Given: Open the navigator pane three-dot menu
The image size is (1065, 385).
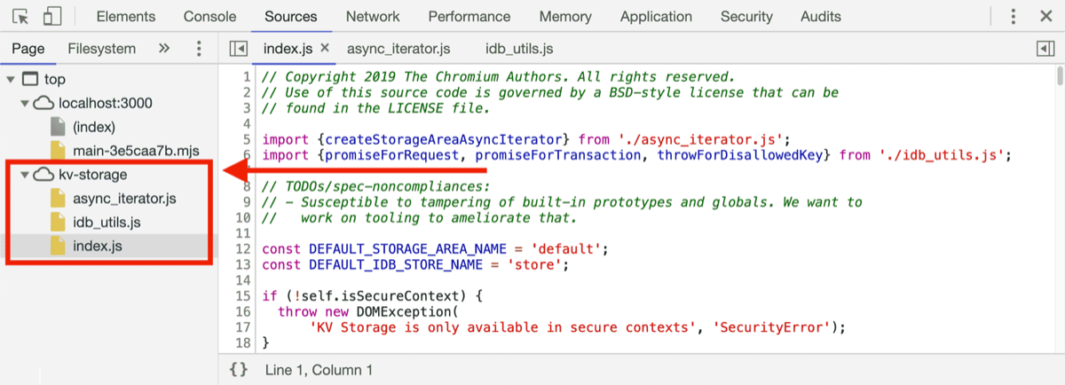Looking at the screenshot, I should pyautogui.click(x=199, y=49).
